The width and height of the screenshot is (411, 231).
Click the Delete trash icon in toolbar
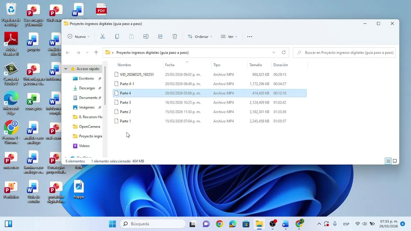(x=175, y=37)
